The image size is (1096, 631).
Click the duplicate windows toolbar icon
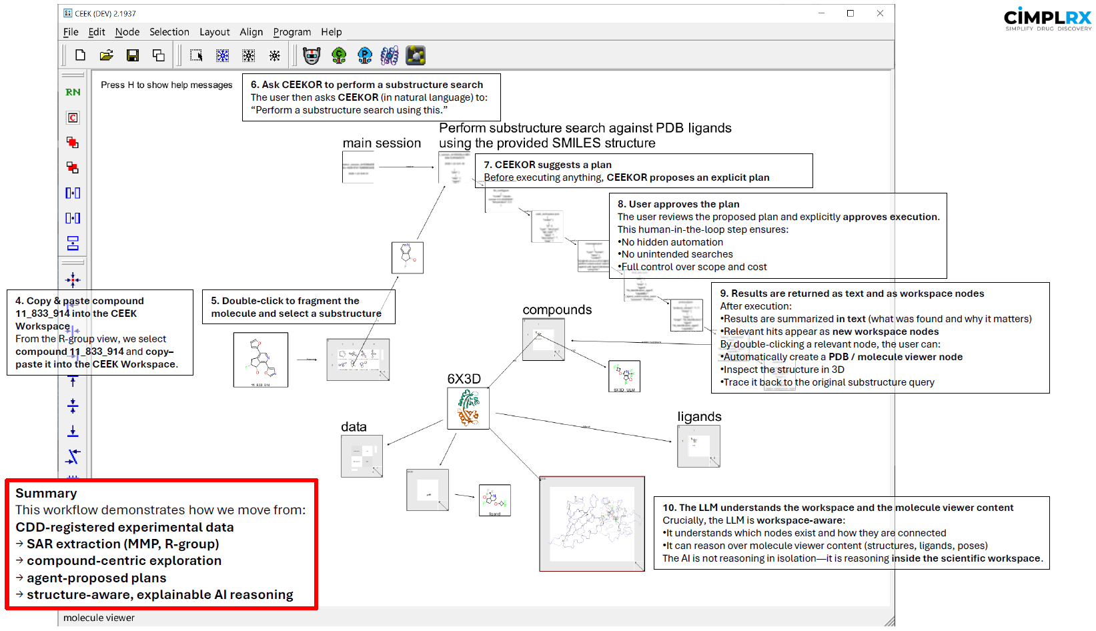coord(159,55)
